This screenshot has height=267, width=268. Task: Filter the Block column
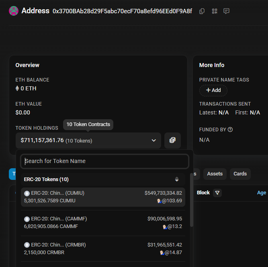click(217, 193)
